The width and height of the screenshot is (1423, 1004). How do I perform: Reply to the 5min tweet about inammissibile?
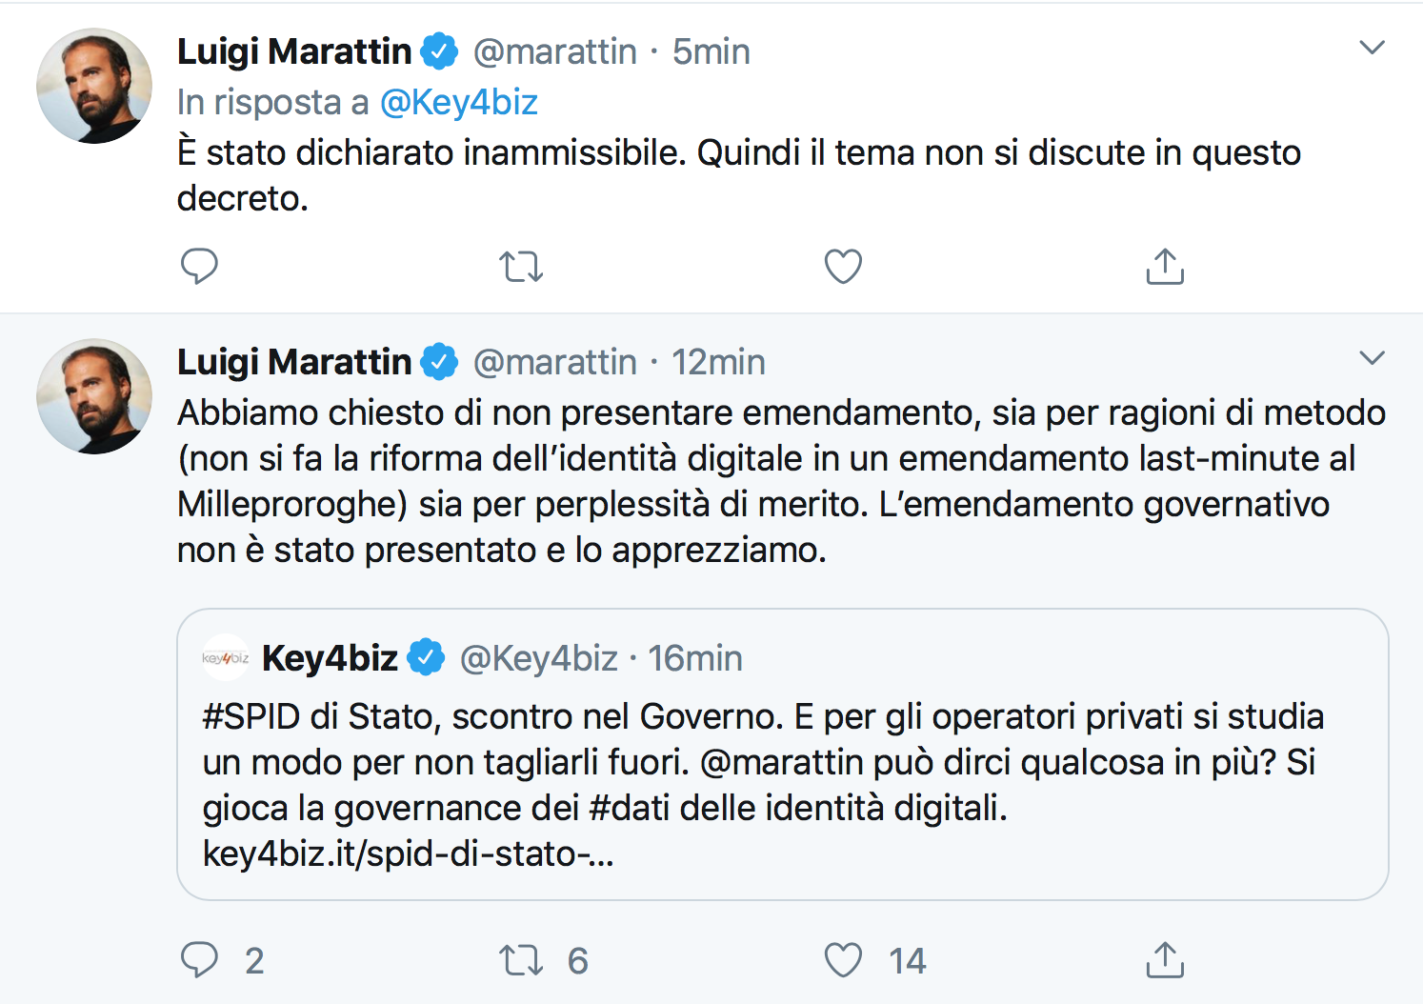pos(199,266)
